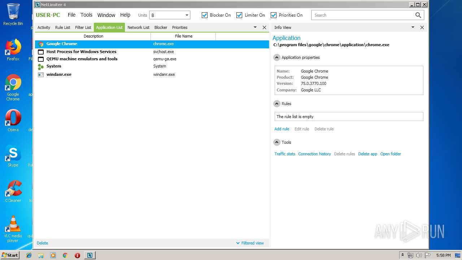Click the Start button

coord(10,255)
